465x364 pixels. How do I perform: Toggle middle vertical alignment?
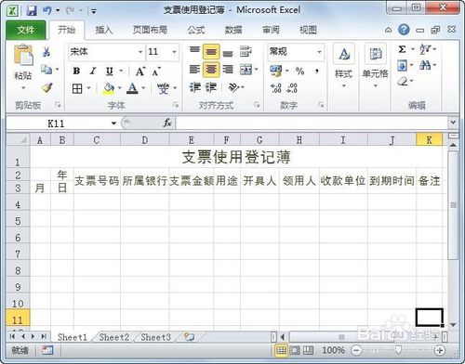(x=211, y=52)
